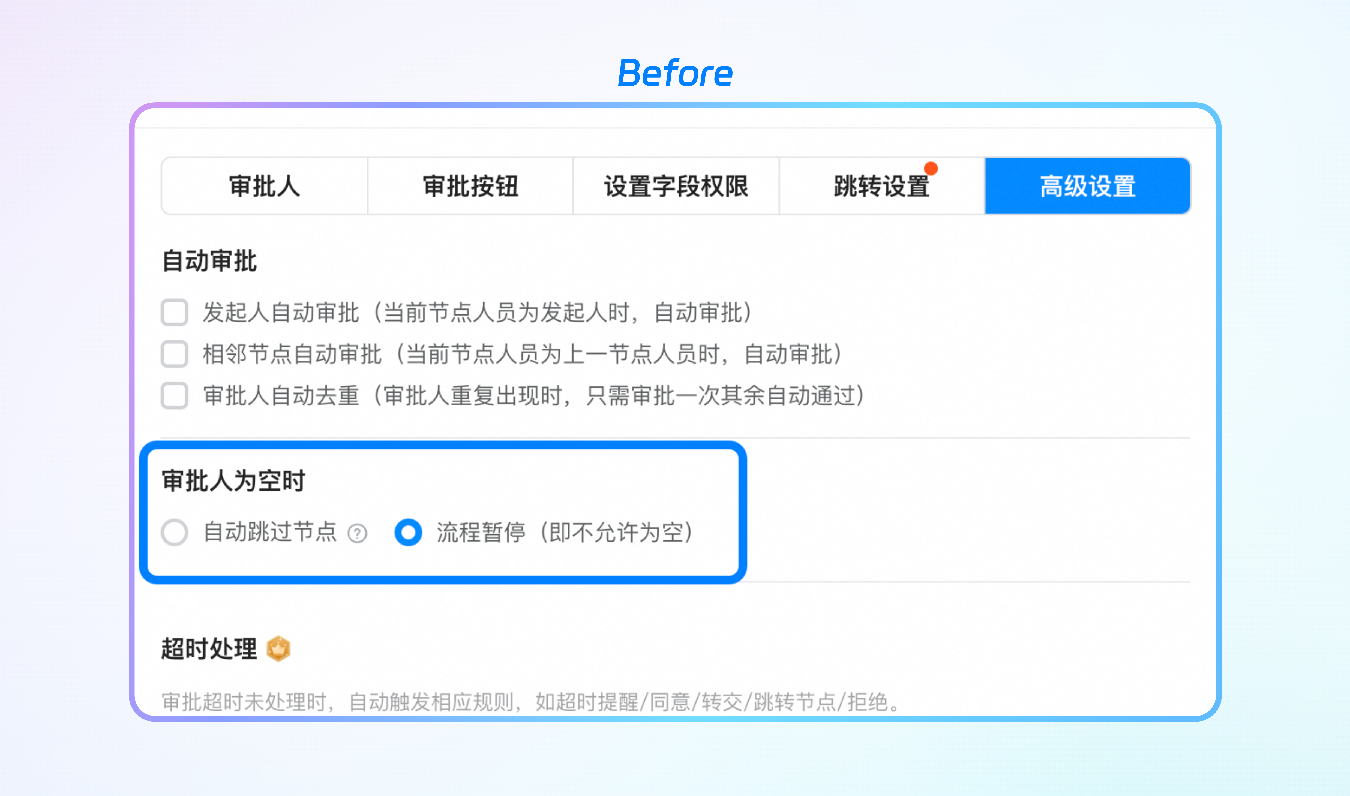Switch to the 跳转设置 tab

click(882, 186)
